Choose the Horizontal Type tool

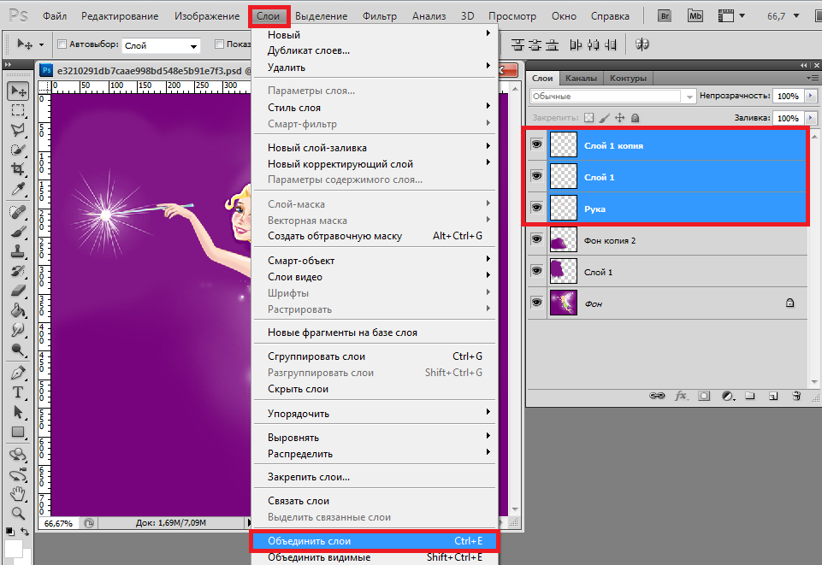pyautogui.click(x=17, y=392)
